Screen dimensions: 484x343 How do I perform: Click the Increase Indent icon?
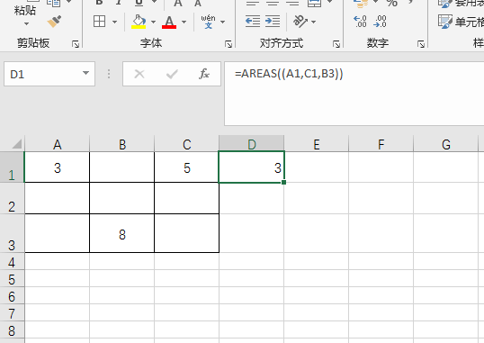[273, 22]
